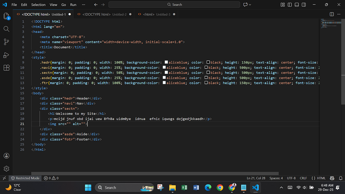This screenshot has height=194, width=345.
Task: Click the aliceblue swatch on the .ftr line
Action: pyautogui.click(x=164, y=83)
